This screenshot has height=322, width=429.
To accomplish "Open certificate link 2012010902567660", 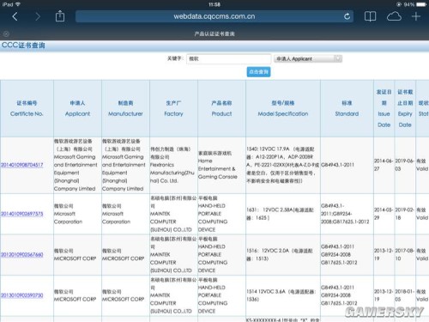I will coord(22,255).
